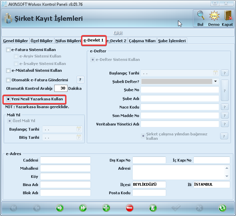Viewport: 236px width, 216px height.
Task: Click İlçesi field containing BEYLİKDÜZÜ
Action: (x=149, y=184)
